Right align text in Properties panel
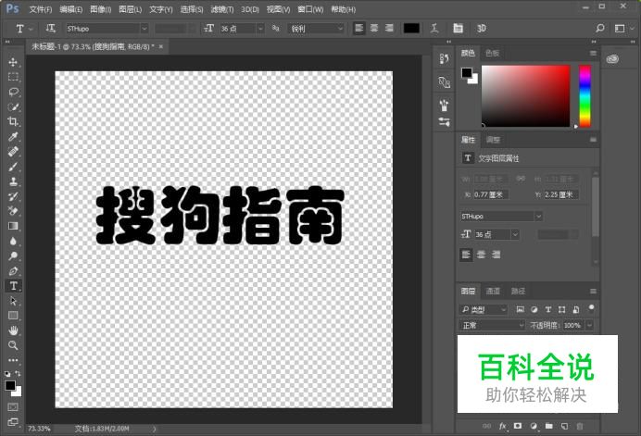Viewport: 641px width, 436px height. tap(496, 255)
